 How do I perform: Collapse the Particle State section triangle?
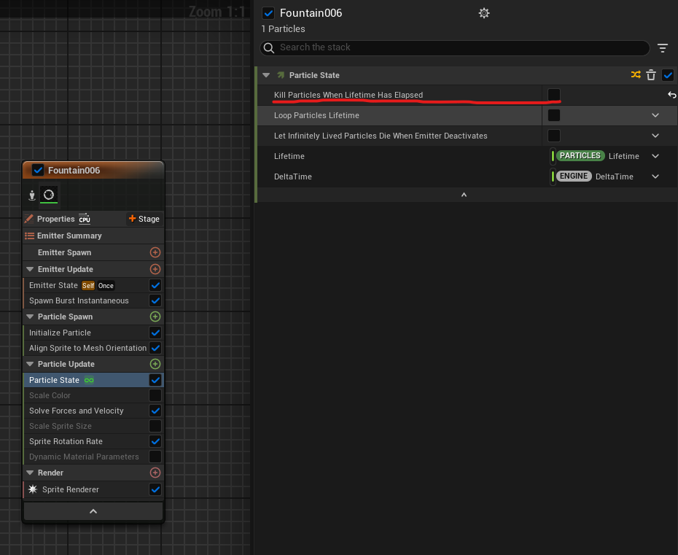click(x=266, y=75)
